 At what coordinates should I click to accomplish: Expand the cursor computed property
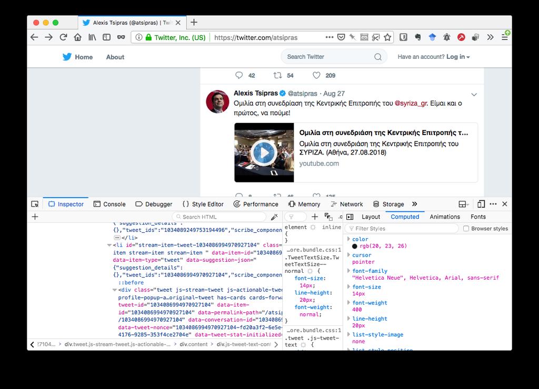348,255
